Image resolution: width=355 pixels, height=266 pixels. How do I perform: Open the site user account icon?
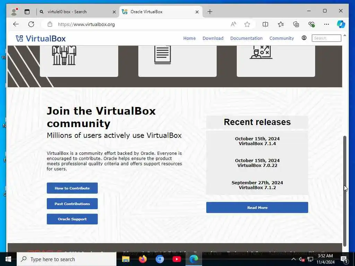[304, 38]
